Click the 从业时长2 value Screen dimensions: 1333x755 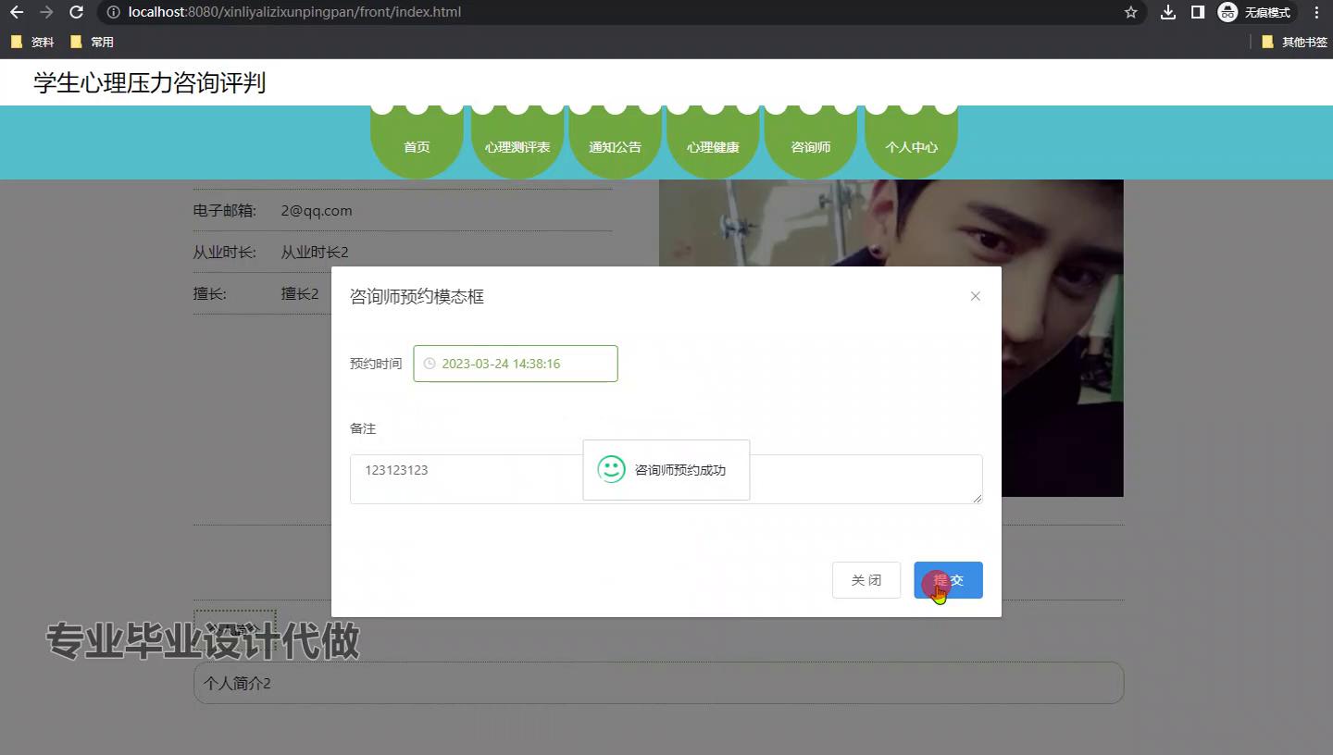click(315, 253)
